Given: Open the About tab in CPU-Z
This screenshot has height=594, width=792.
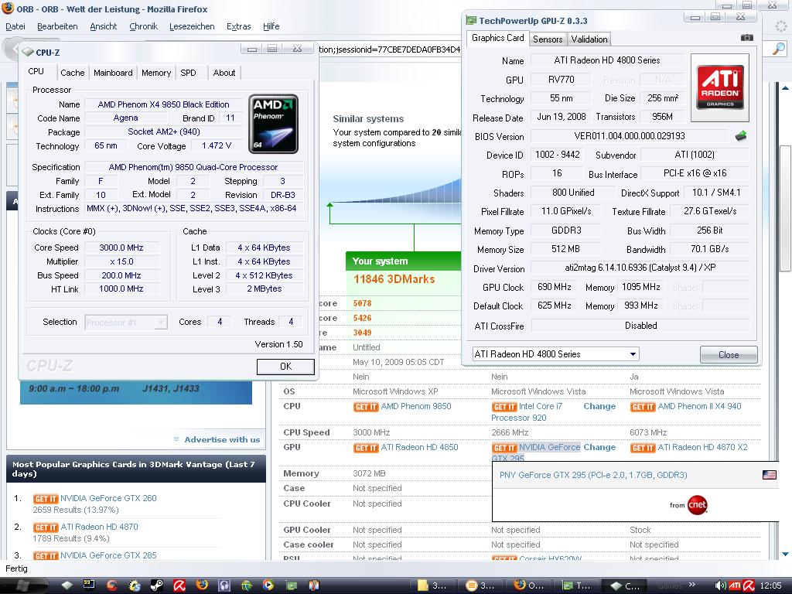Looking at the screenshot, I should pyautogui.click(x=224, y=73).
